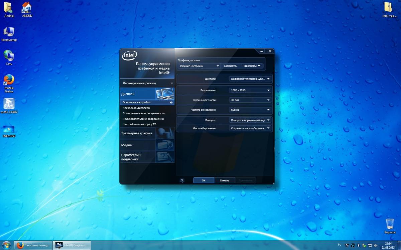Click the help question mark icon

(182, 180)
